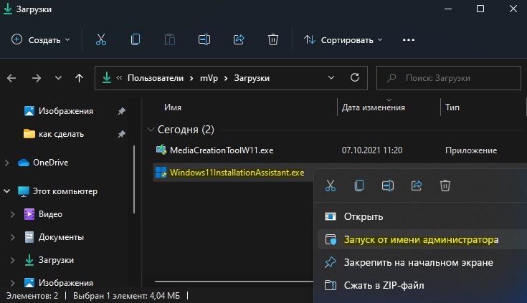Refresh the Загрузки folder view
Image resolution: width=527 pixels, height=303 pixels.
tap(355, 78)
